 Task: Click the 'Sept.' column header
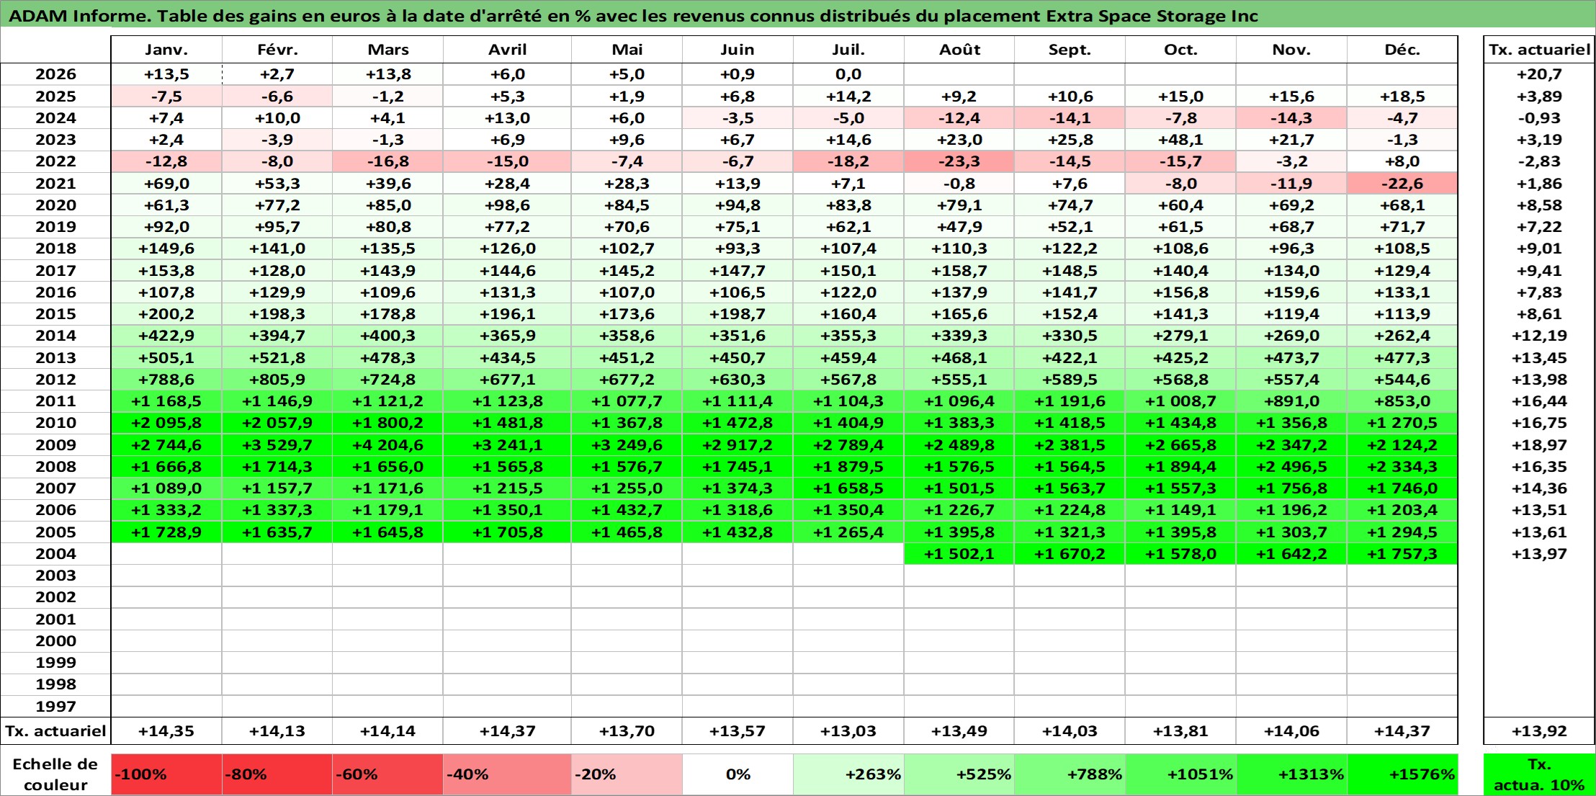(1070, 50)
